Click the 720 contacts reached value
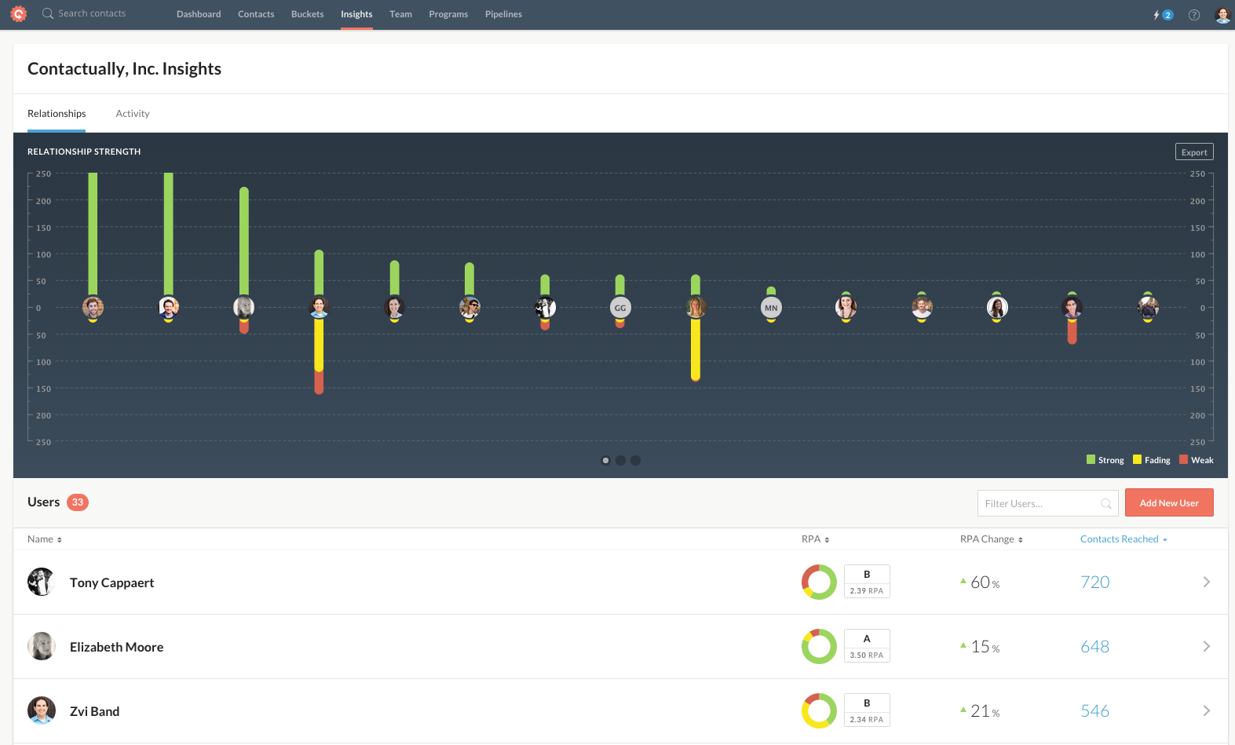Image resolution: width=1235 pixels, height=745 pixels. click(x=1095, y=582)
